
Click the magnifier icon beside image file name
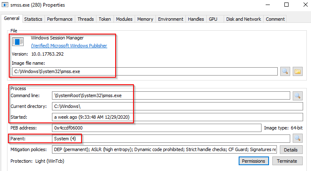pos(285,71)
